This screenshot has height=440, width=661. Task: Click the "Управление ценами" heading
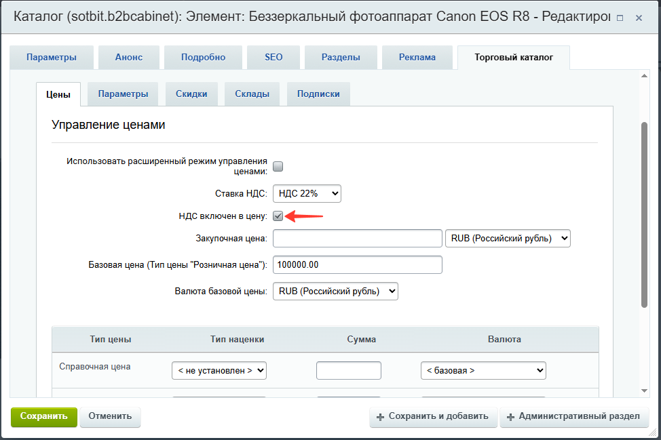(x=109, y=125)
